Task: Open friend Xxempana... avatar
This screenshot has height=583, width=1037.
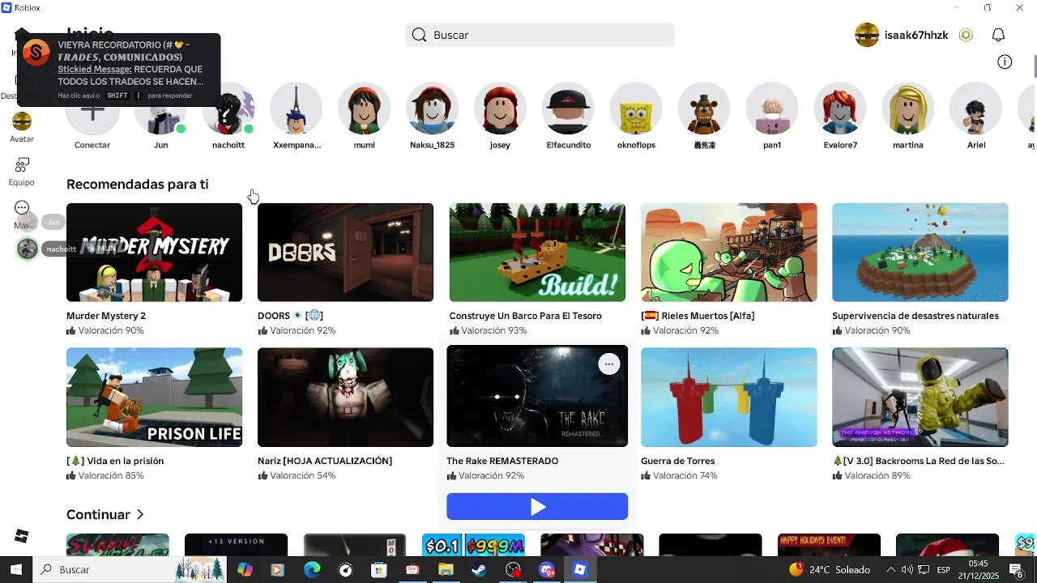Action: pyautogui.click(x=297, y=109)
